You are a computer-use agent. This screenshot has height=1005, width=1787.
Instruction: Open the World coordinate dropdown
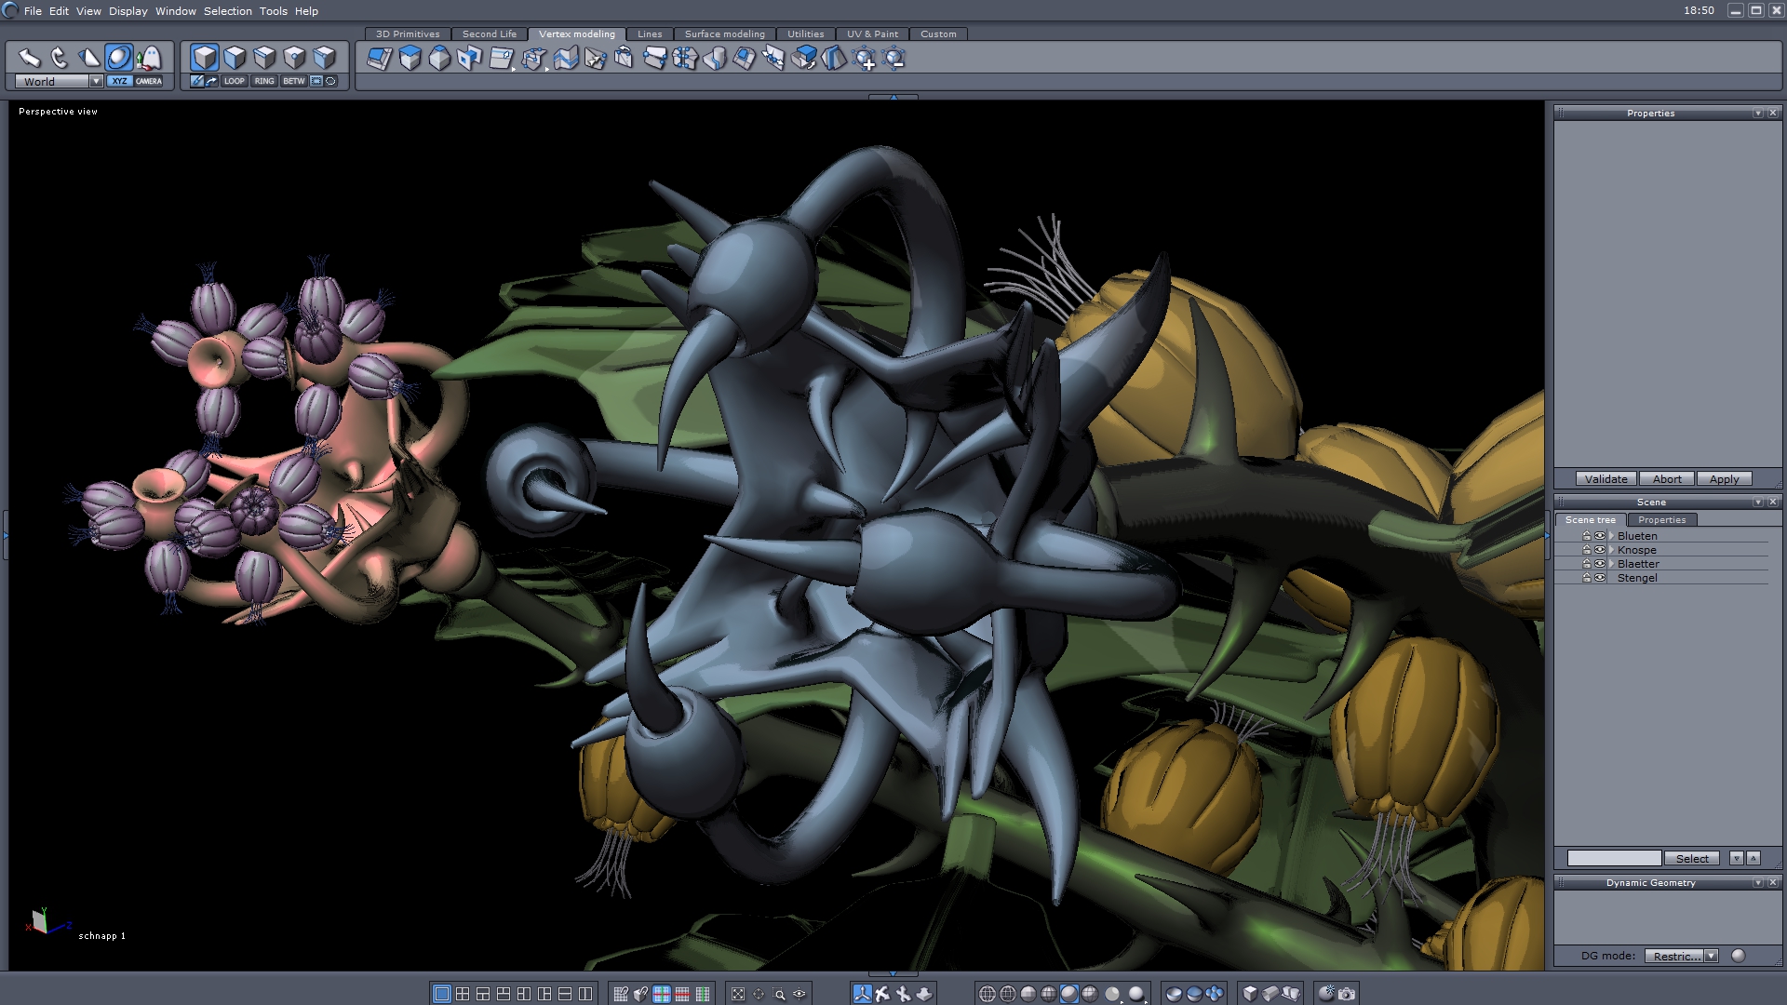point(95,82)
